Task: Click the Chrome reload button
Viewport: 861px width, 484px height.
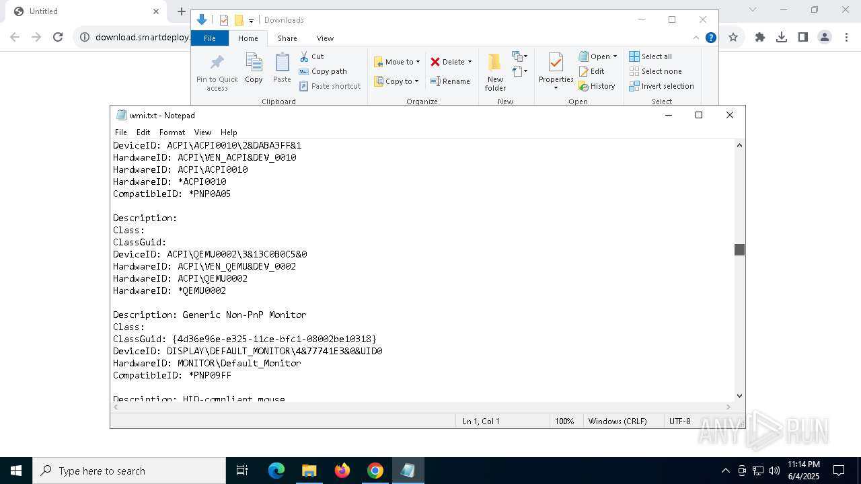Action: coord(58,37)
